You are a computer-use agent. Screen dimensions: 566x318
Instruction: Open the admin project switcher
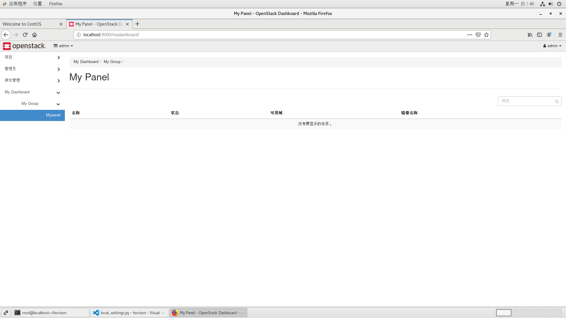coord(63,46)
